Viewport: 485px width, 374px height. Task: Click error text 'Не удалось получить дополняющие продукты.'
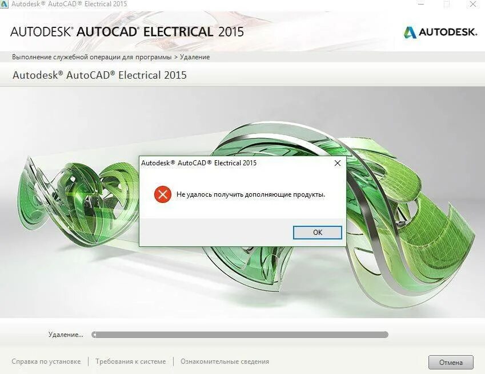(251, 194)
